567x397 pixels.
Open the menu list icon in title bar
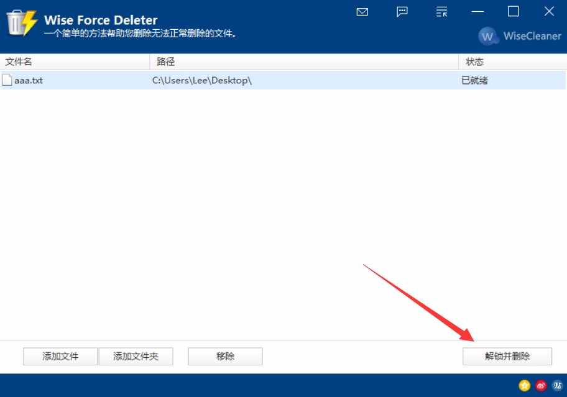pos(441,12)
